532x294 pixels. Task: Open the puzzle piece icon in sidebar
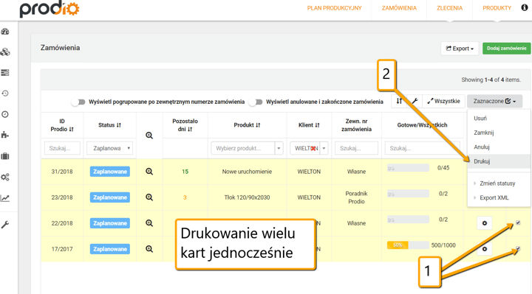5,135
